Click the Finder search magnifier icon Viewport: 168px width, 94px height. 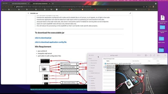[x=165, y=55]
